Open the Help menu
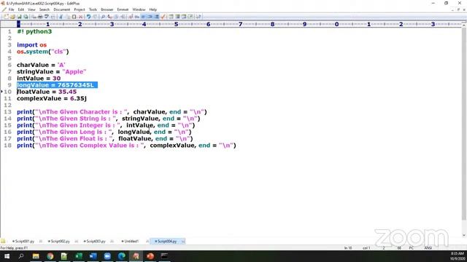Screen dimensions: 467x262 (153, 9)
